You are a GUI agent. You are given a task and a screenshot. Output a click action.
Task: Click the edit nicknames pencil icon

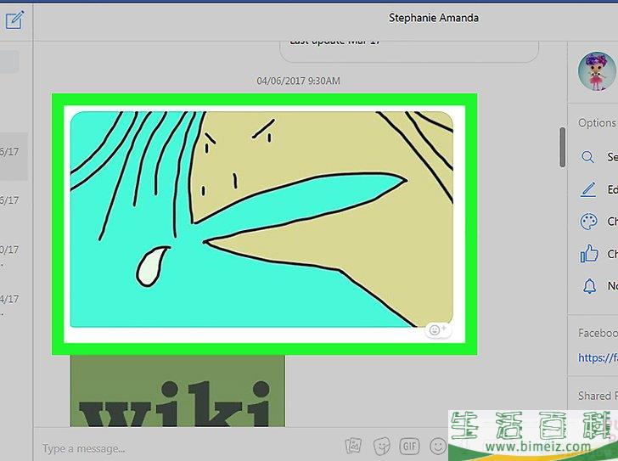pyautogui.click(x=588, y=189)
